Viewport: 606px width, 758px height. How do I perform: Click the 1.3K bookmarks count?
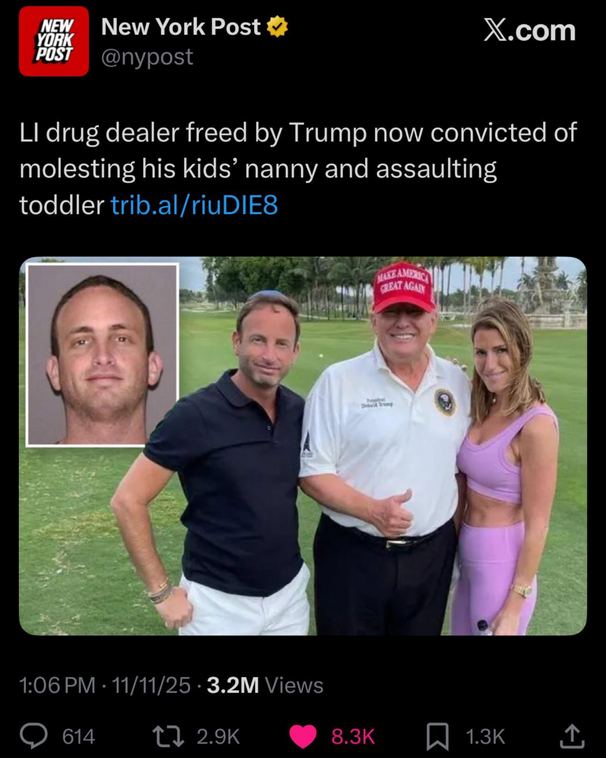click(x=485, y=736)
